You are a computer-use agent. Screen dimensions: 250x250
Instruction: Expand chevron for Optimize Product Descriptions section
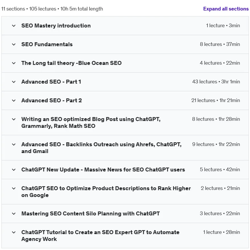tap(14, 188)
